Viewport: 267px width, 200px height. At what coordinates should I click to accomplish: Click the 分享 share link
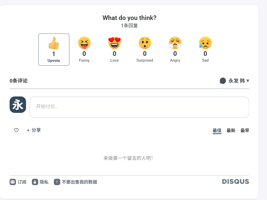pyautogui.click(x=36, y=130)
